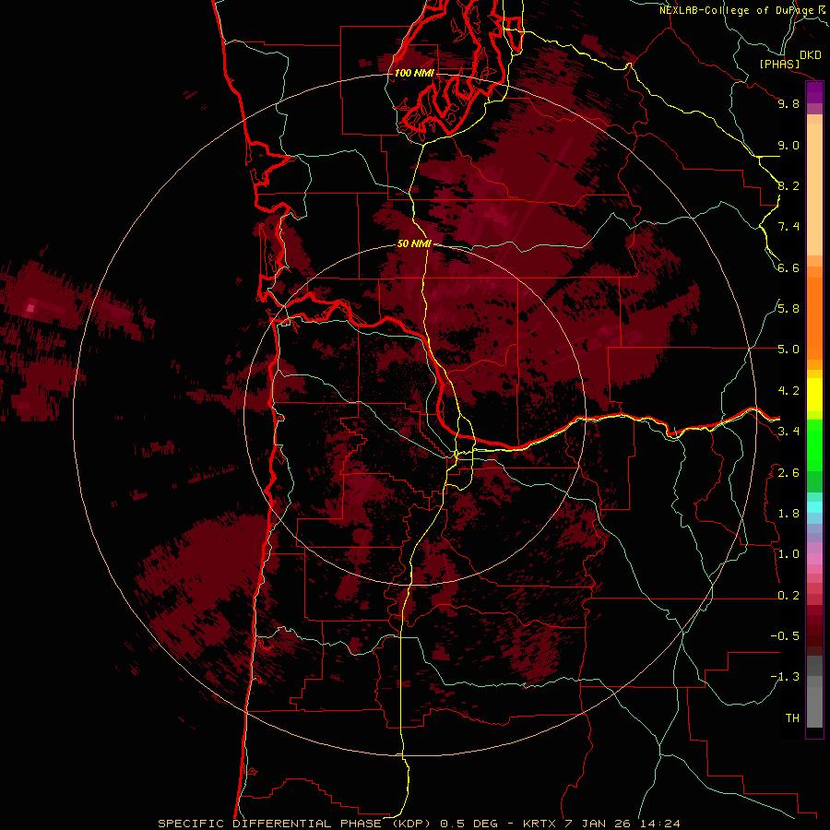Click the TH threshold label
The image size is (830, 830).
(x=792, y=718)
